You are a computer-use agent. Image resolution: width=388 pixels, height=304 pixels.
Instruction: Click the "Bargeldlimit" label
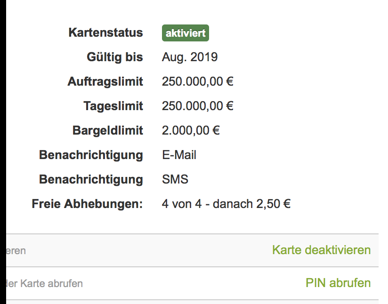(107, 131)
